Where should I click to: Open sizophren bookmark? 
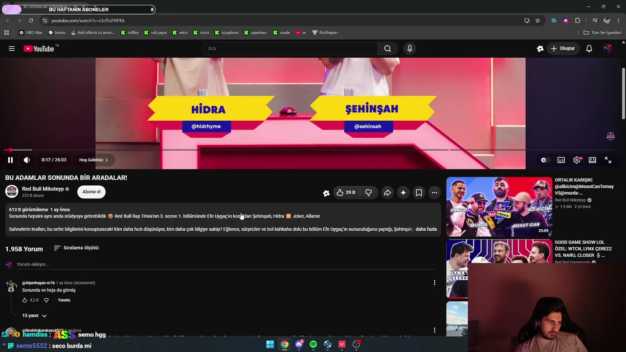pyautogui.click(x=226, y=33)
